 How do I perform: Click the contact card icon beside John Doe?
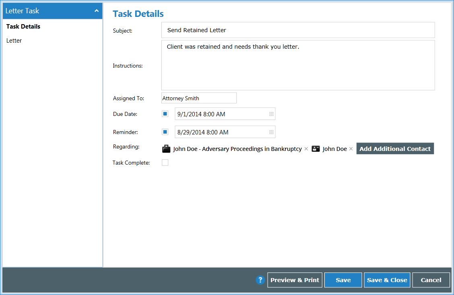pyautogui.click(x=316, y=149)
